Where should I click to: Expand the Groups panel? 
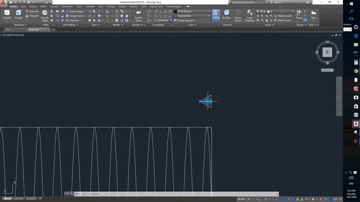(301, 25)
